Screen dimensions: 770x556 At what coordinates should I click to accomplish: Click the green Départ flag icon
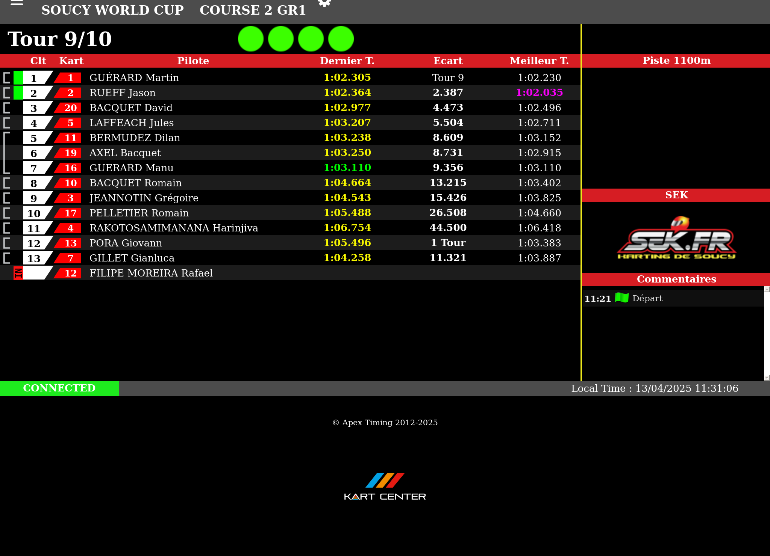tap(621, 298)
